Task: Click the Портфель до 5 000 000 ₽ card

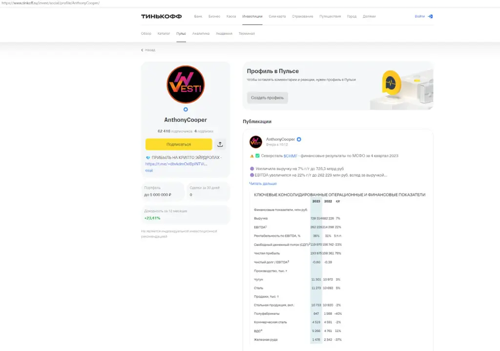Action: (163, 191)
